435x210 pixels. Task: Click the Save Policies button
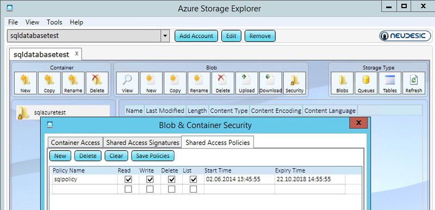pyautogui.click(x=153, y=156)
